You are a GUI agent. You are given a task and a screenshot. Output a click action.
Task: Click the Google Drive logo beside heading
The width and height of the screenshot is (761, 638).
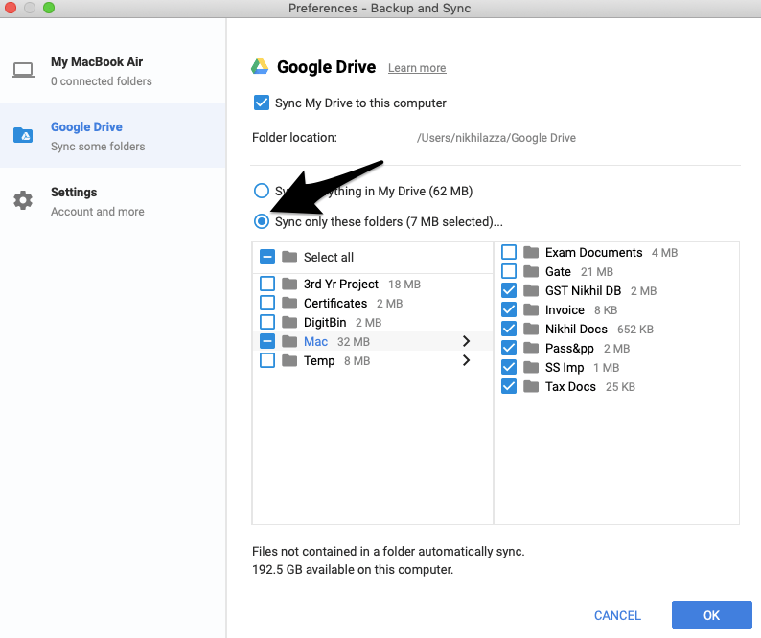tap(260, 66)
